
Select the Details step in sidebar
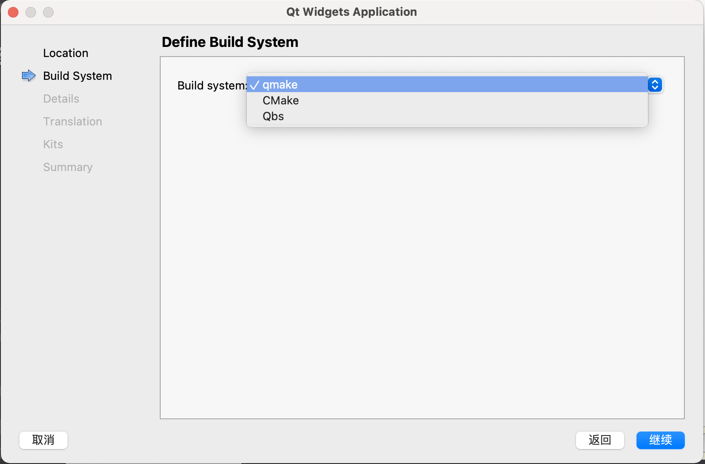point(61,98)
